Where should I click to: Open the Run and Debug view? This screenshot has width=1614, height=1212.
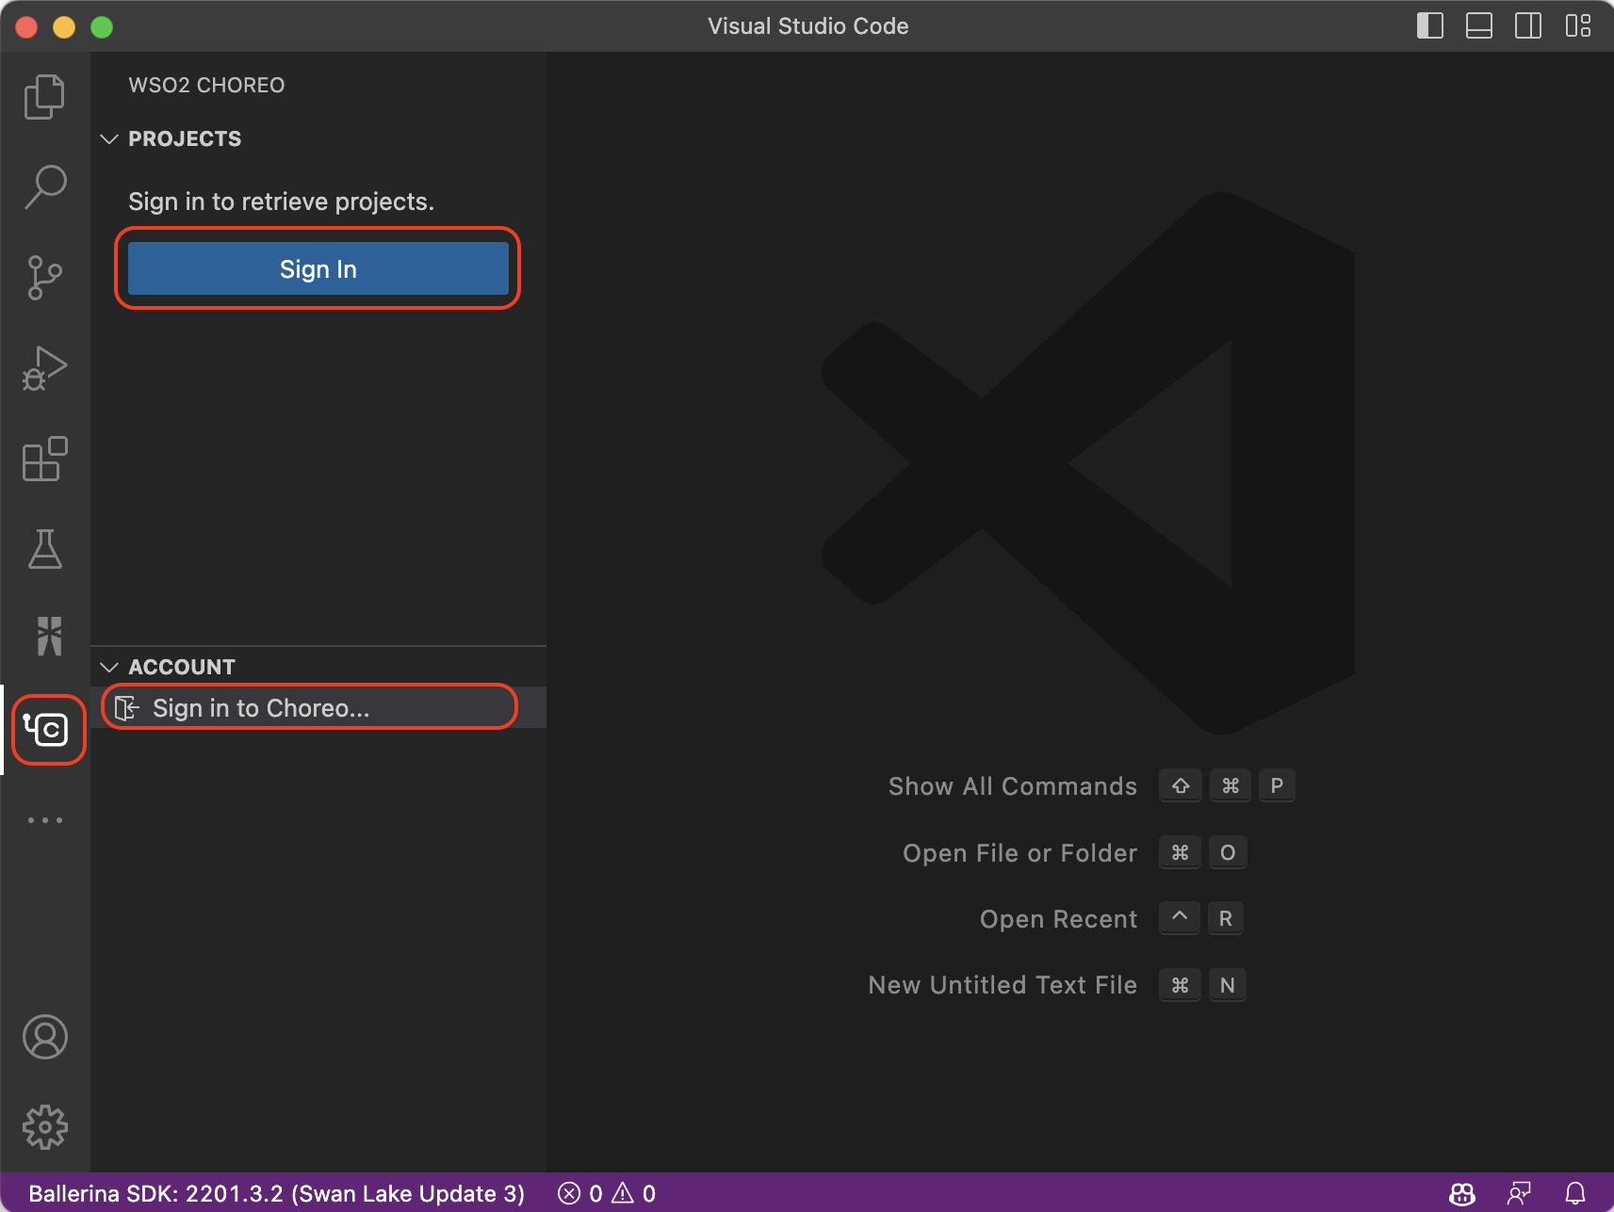(44, 368)
